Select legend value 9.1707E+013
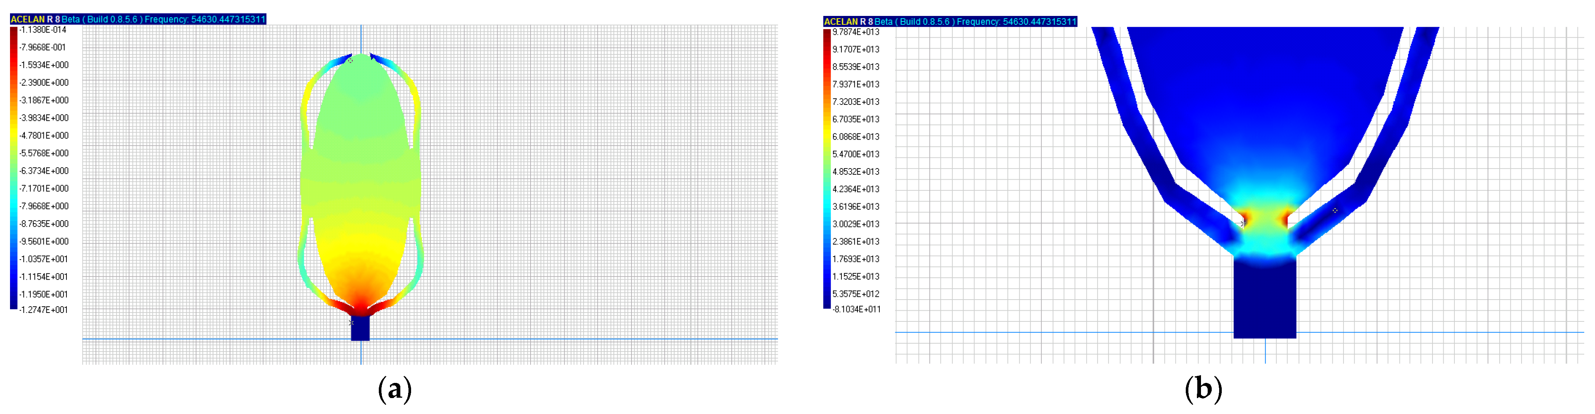 (x=856, y=49)
